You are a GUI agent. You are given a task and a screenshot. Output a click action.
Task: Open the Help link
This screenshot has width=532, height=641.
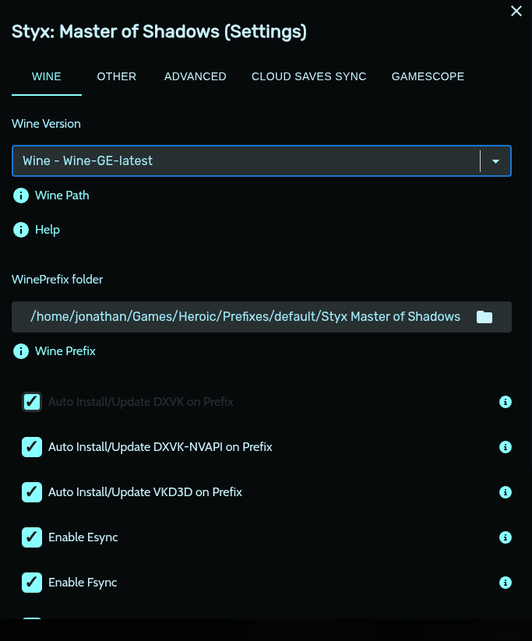(x=48, y=230)
